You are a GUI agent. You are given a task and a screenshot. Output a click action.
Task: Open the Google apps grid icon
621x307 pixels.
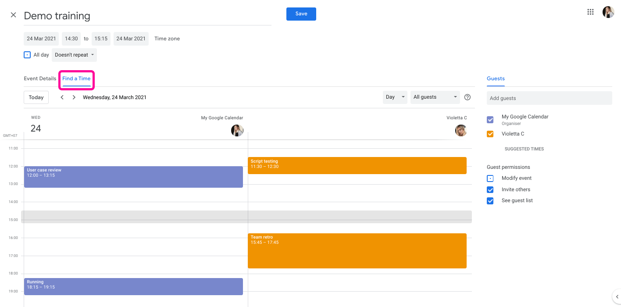pyautogui.click(x=590, y=12)
